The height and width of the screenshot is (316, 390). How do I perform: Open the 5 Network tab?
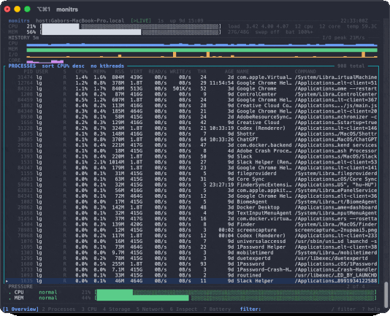coord(150,309)
